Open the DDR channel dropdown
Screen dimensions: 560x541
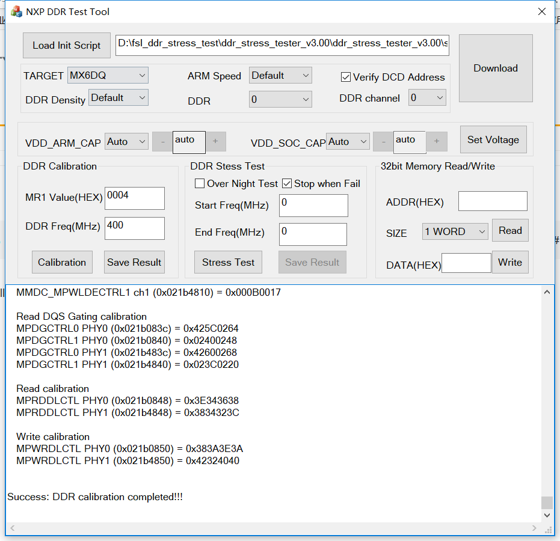point(427,97)
